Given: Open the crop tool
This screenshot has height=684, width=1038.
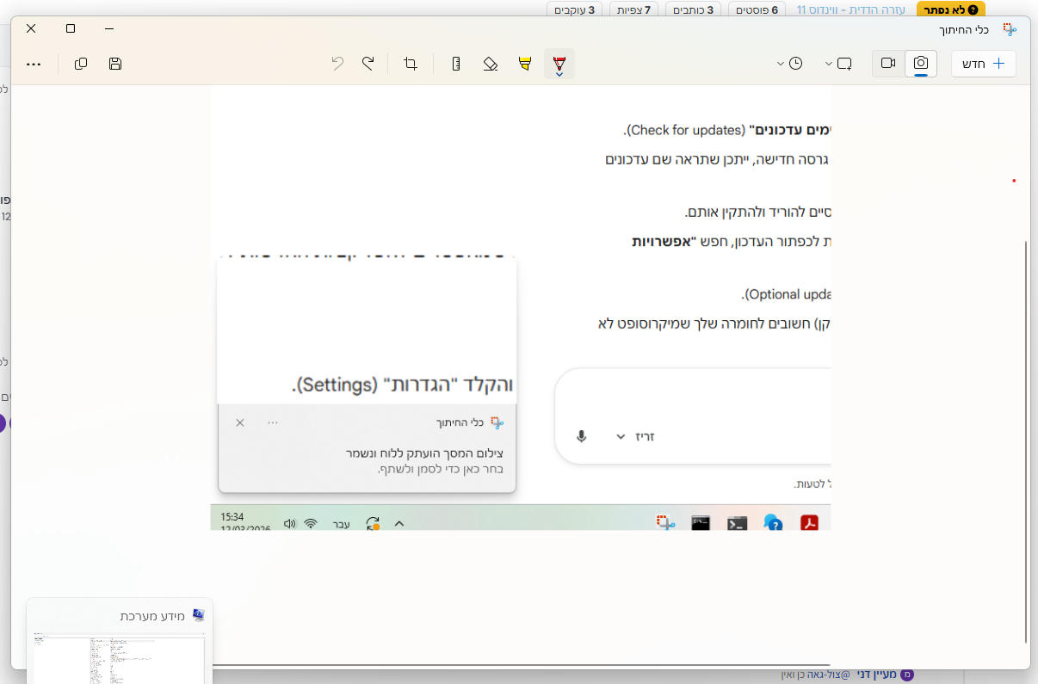Looking at the screenshot, I should coord(410,63).
